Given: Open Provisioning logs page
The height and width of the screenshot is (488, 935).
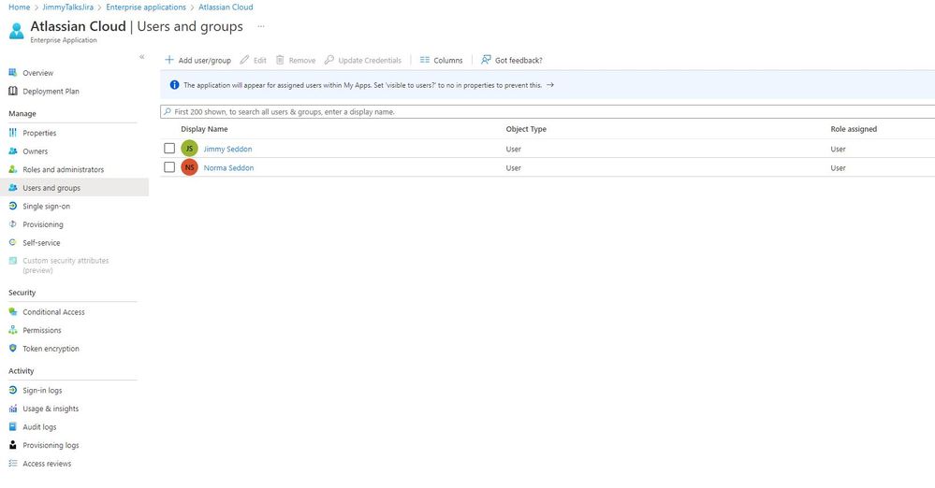Looking at the screenshot, I should point(51,445).
